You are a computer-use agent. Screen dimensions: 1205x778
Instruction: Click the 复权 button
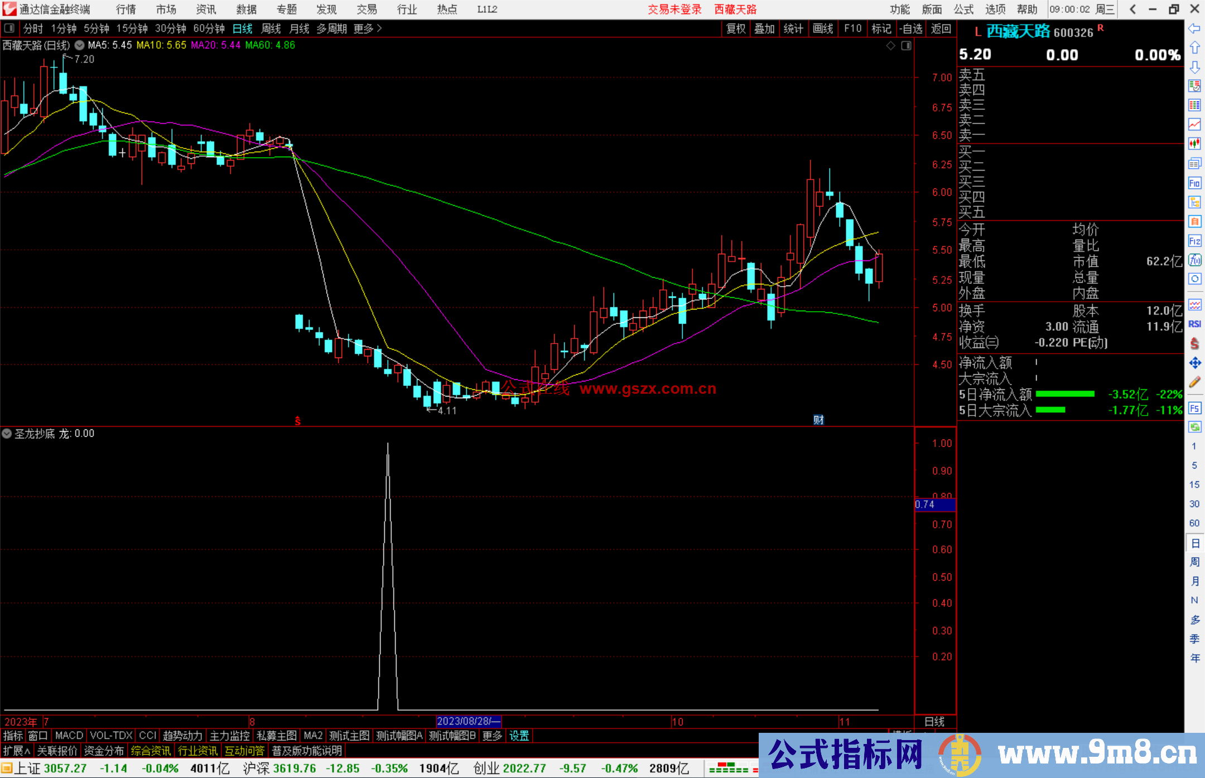coord(736,28)
